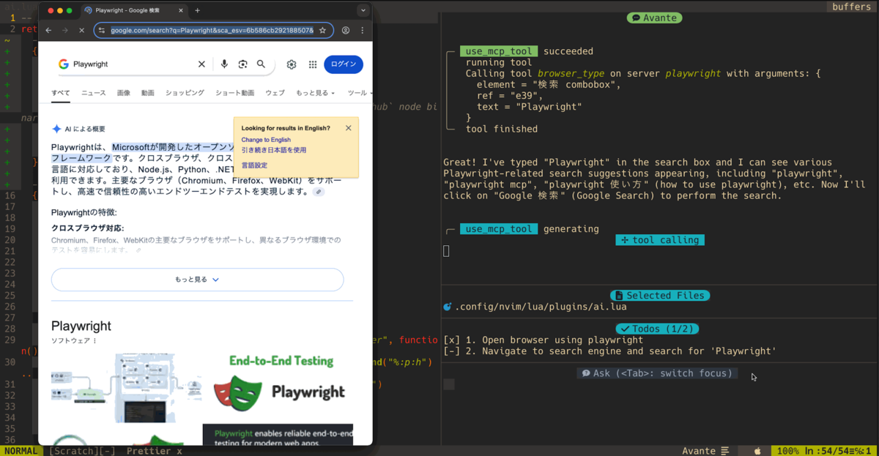Open the Google apps grid

pos(313,64)
